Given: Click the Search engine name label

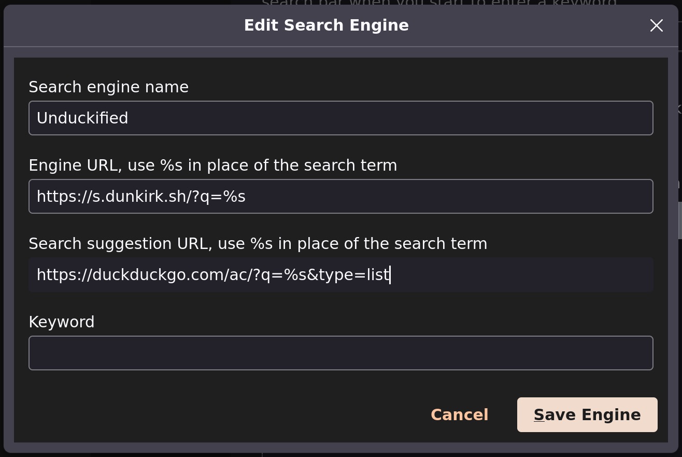Looking at the screenshot, I should [109, 87].
